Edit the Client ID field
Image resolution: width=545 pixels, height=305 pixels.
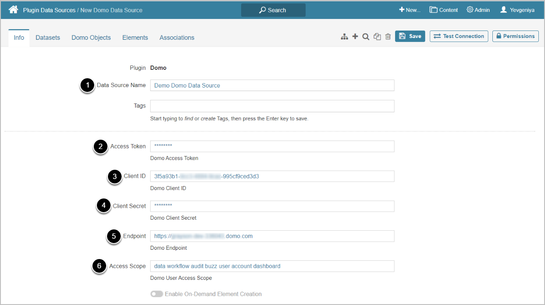pos(272,176)
